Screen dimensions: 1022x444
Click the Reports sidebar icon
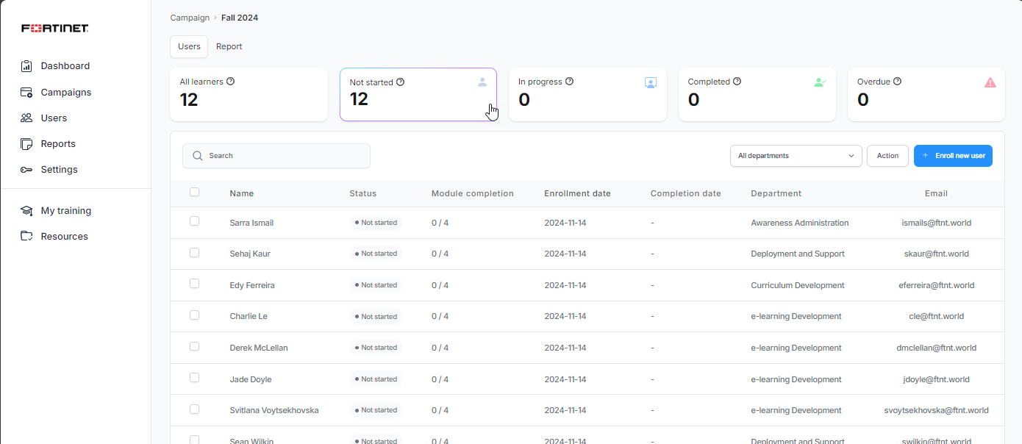(x=26, y=143)
